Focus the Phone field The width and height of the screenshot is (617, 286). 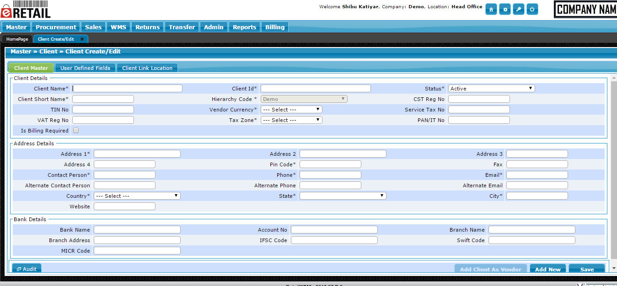tap(330, 175)
